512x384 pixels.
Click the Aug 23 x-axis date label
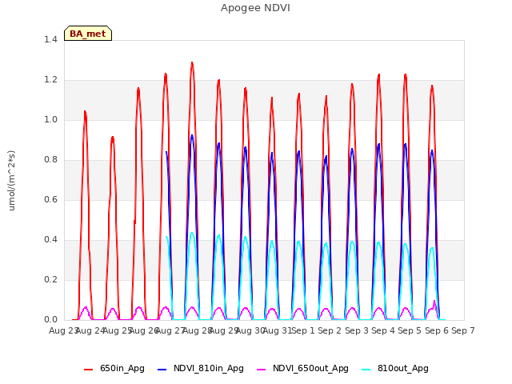(63, 330)
